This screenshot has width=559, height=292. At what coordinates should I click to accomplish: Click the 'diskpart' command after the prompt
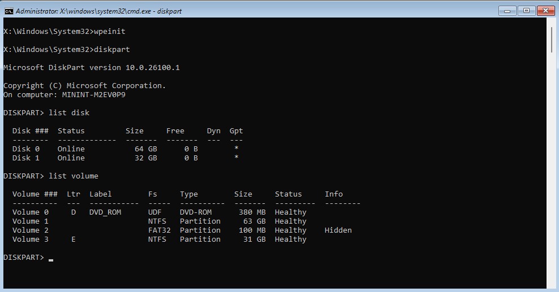[x=112, y=50]
